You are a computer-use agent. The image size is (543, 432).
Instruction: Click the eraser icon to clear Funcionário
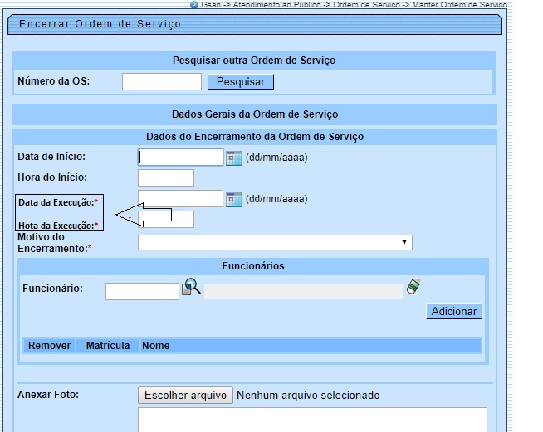pyautogui.click(x=413, y=287)
